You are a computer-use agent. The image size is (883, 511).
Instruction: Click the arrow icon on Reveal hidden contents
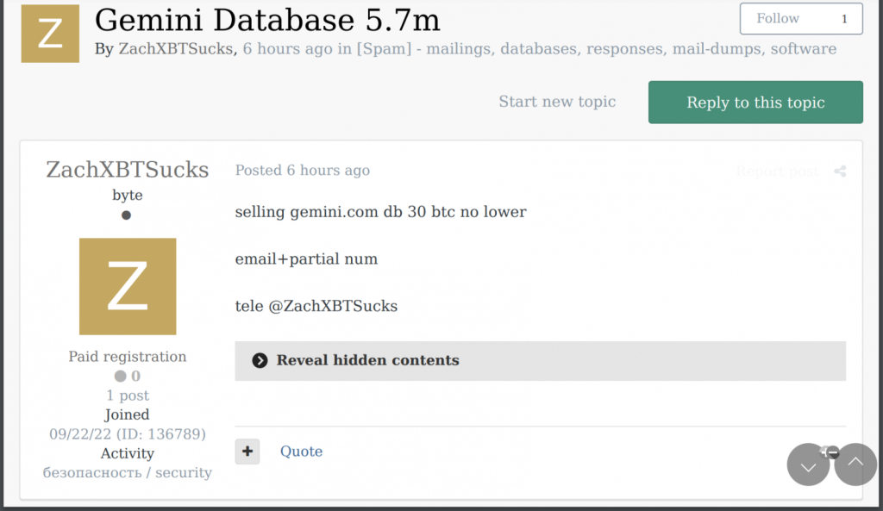tap(259, 360)
